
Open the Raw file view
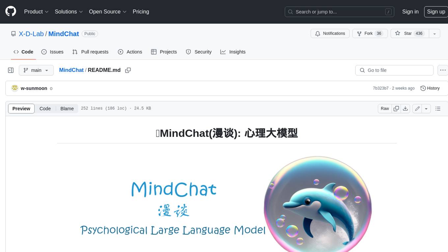[x=385, y=109]
